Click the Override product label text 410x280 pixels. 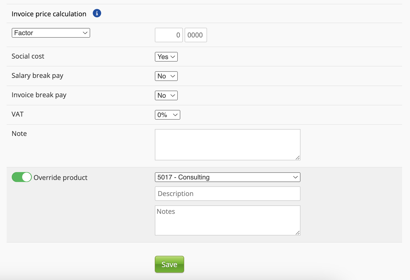coord(60,178)
